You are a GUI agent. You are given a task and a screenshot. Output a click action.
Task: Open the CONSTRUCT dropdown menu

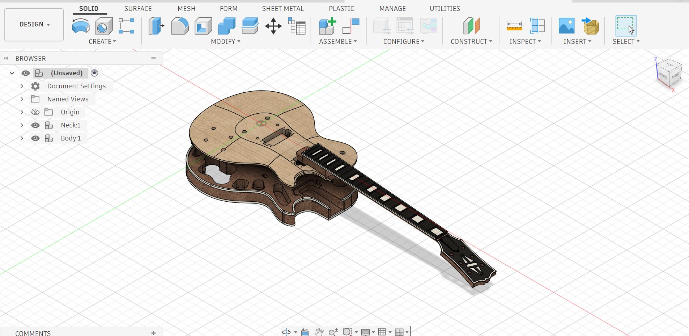click(471, 42)
